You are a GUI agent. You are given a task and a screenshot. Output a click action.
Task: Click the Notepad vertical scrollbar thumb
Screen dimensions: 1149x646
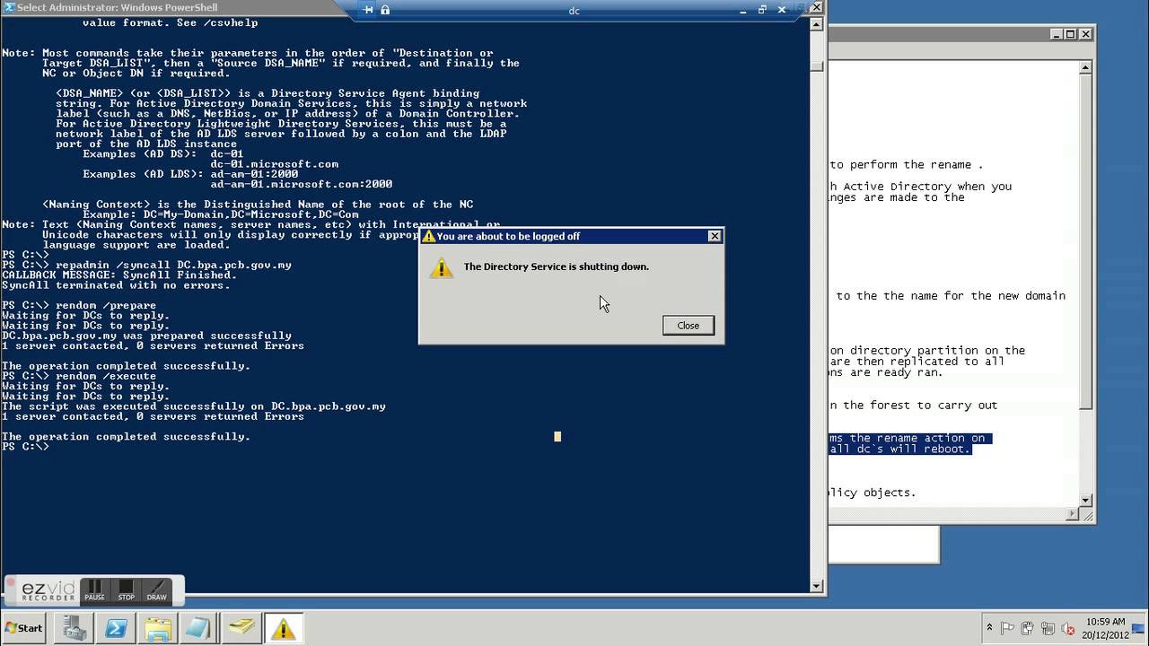point(1085,243)
